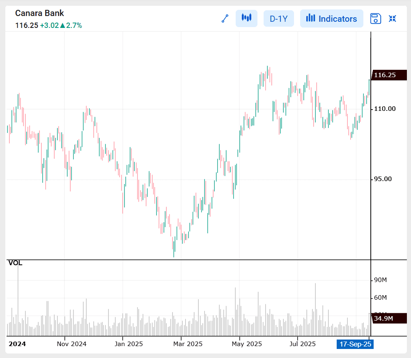411x358 pixels.
Task: Open the candlestick chart type selector
Action: pyautogui.click(x=246, y=18)
